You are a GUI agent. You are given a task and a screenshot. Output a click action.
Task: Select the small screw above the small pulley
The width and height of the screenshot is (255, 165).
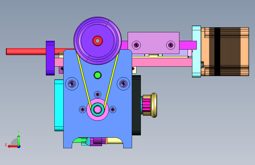(x=98, y=94)
